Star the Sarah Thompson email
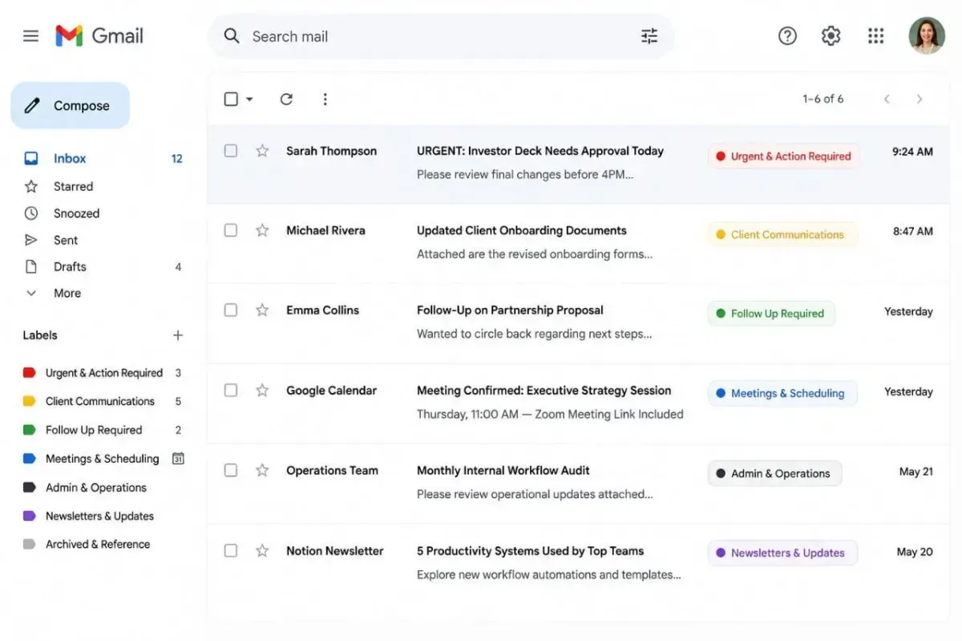Image resolution: width=962 pixels, height=641 pixels. 262,151
